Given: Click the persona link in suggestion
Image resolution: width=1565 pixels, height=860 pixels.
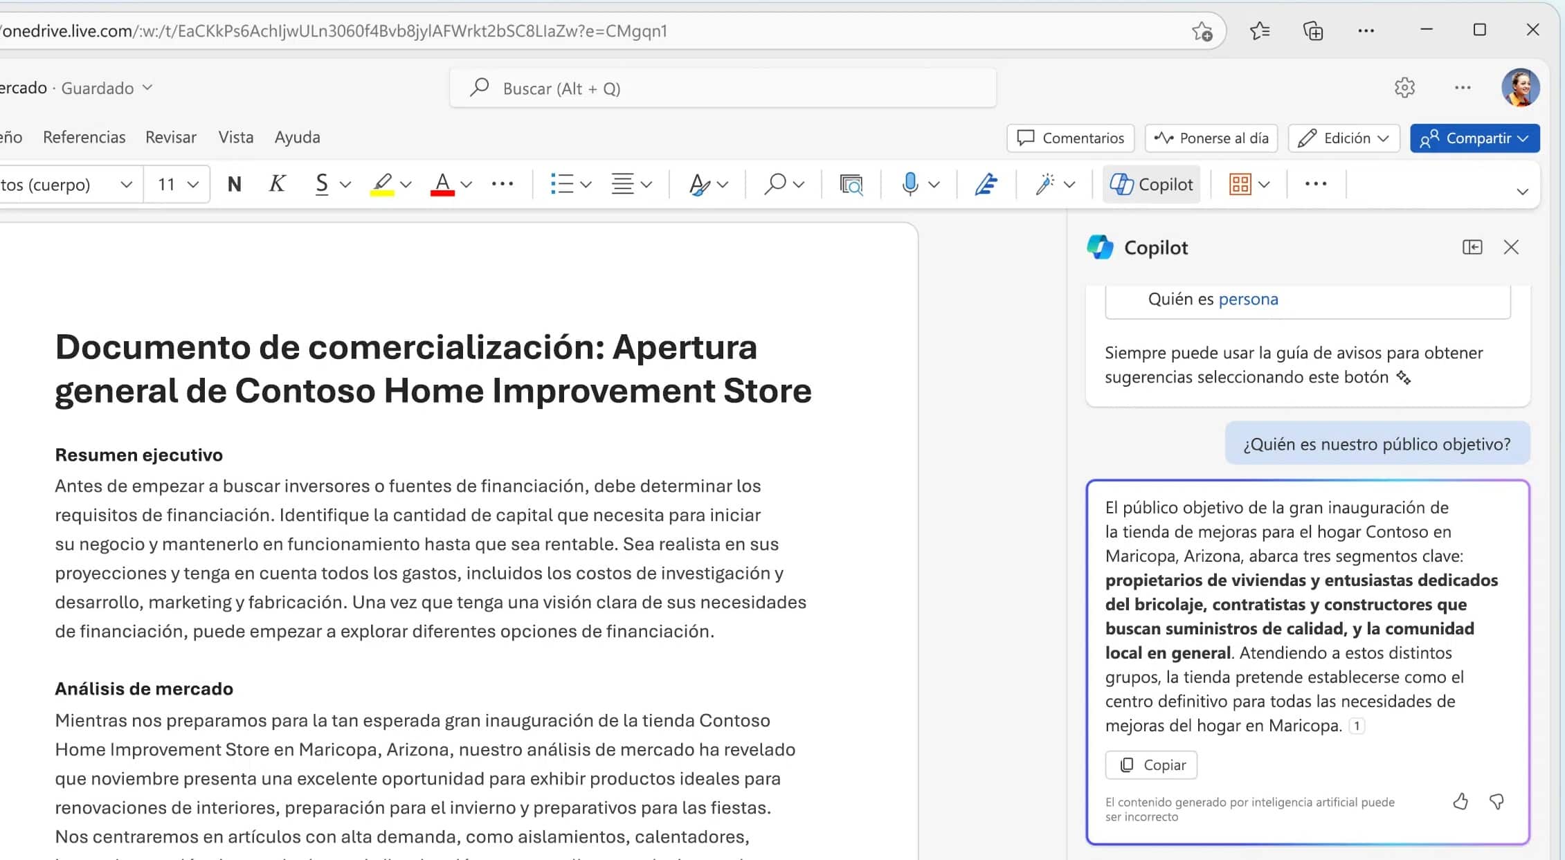Looking at the screenshot, I should [1248, 299].
